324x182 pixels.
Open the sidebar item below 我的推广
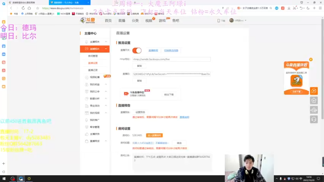point(95,127)
